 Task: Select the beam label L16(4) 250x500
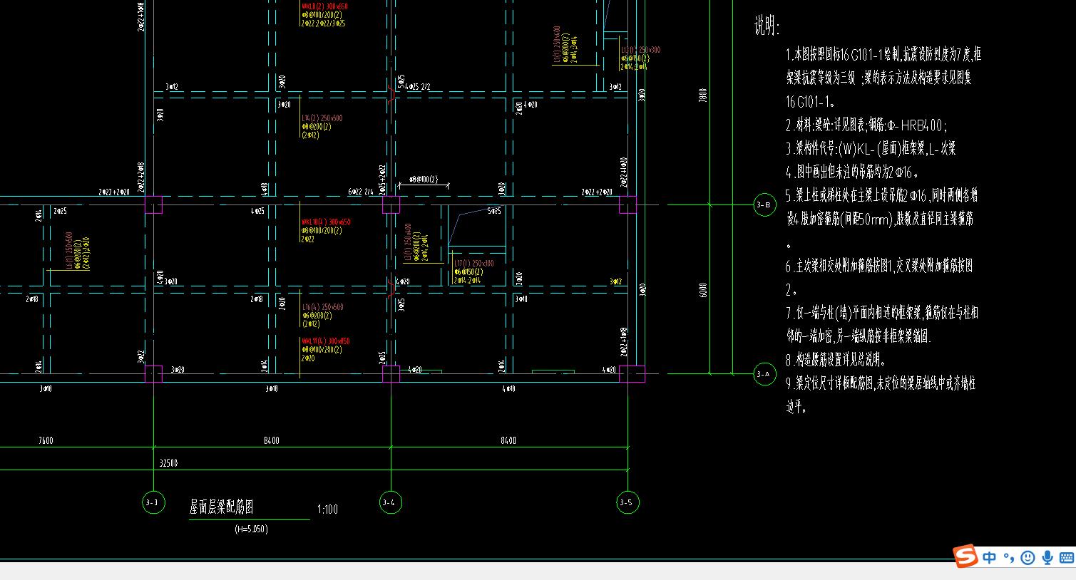coord(322,307)
